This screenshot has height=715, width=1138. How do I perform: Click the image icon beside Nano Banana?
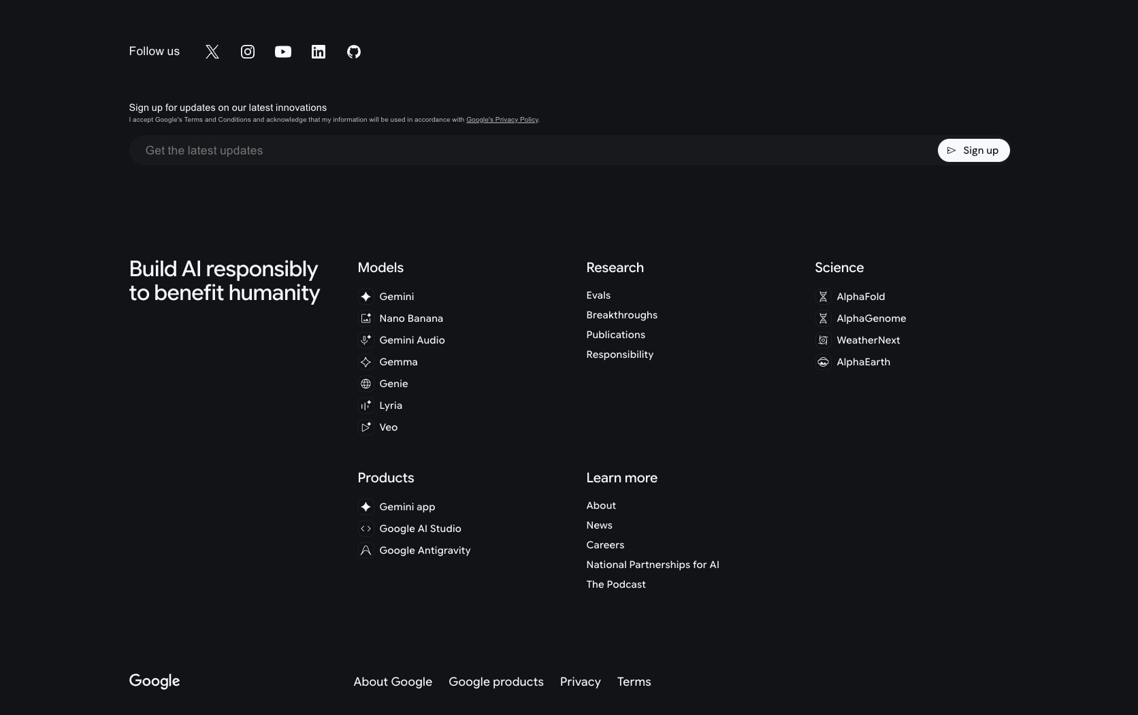click(x=365, y=318)
